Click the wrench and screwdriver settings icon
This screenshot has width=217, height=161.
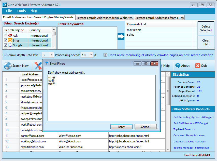38,66
